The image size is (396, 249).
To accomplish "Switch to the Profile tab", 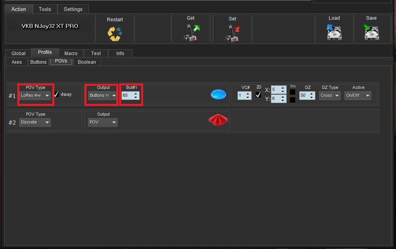I will point(45,53).
